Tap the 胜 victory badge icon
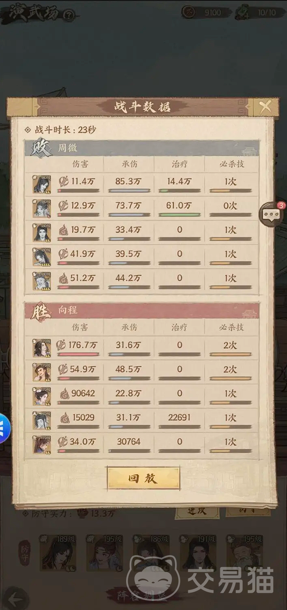The width and height of the screenshot is (287, 610). pos(41,311)
